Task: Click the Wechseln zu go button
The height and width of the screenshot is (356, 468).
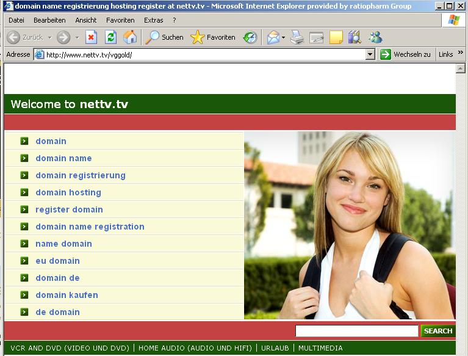Action: [x=405, y=54]
